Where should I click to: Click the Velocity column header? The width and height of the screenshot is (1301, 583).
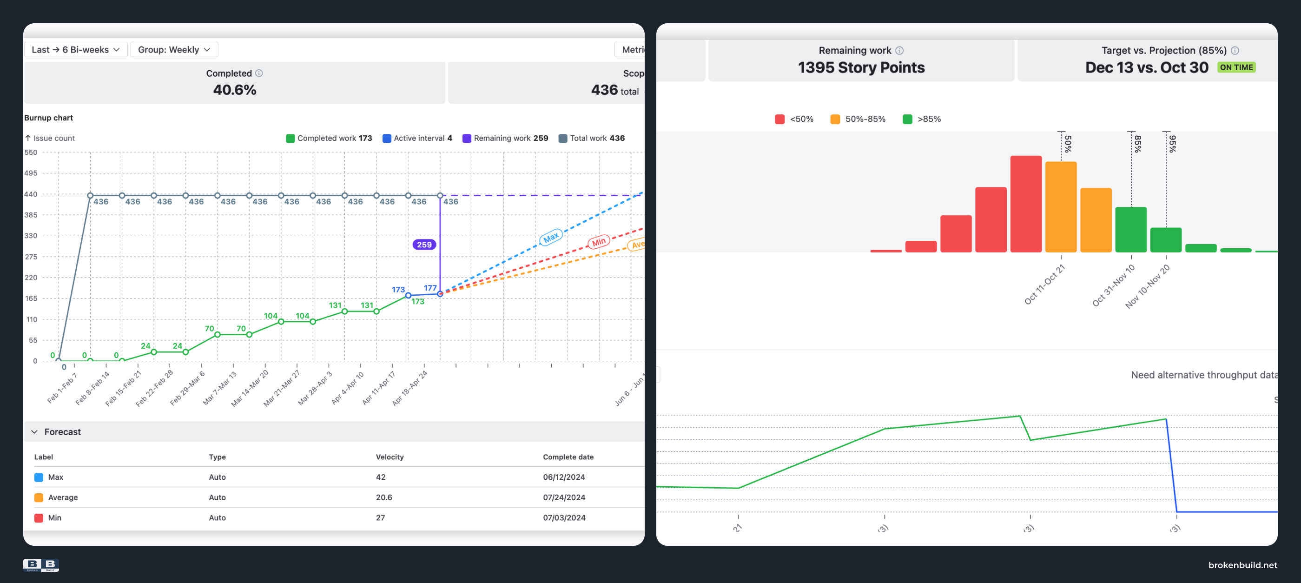[390, 457]
